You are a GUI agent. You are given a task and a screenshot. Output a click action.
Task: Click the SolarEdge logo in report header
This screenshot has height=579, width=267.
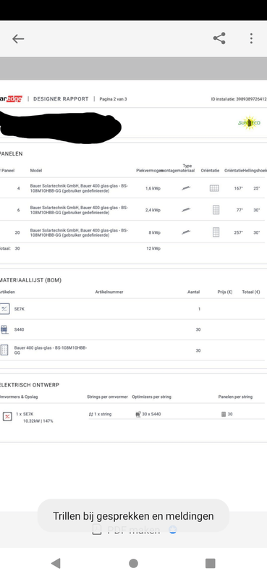[11, 99]
